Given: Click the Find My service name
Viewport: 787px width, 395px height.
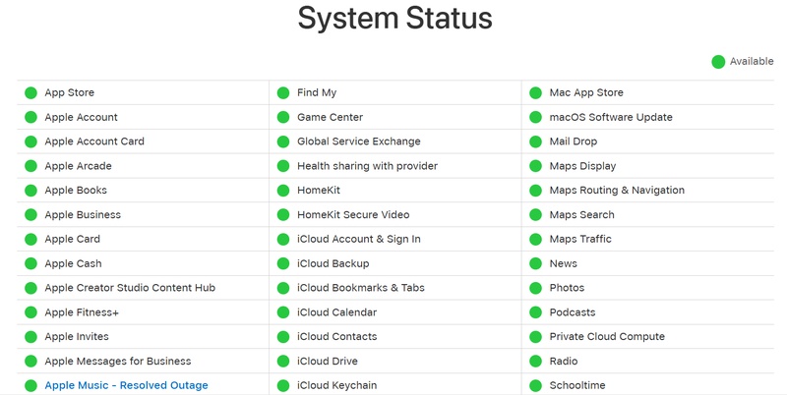Looking at the screenshot, I should (317, 92).
